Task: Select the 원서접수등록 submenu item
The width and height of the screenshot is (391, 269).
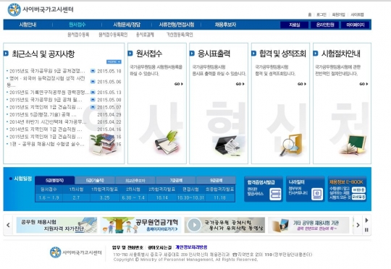Action: pyautogui.click(x=78, y=35)
